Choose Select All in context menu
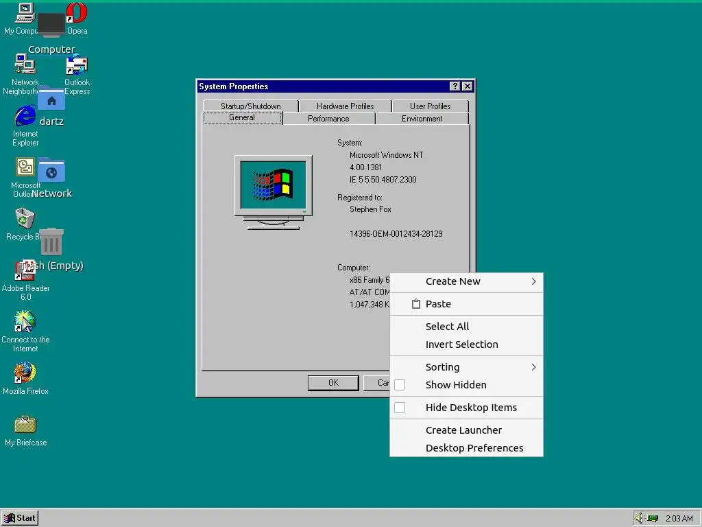 (x=466, y=326)
